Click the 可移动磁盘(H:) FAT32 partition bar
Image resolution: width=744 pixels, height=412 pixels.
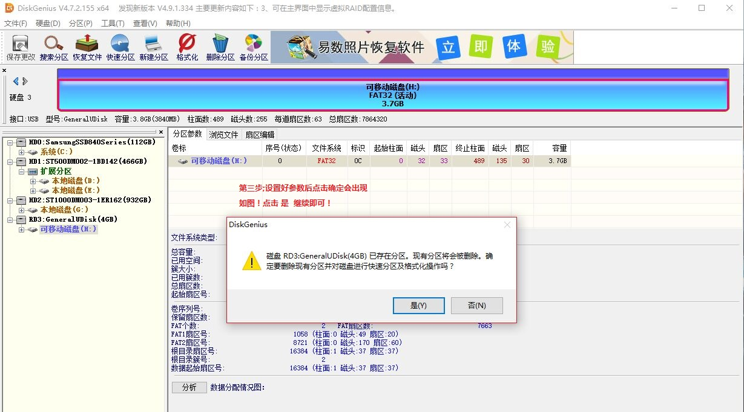393,95
